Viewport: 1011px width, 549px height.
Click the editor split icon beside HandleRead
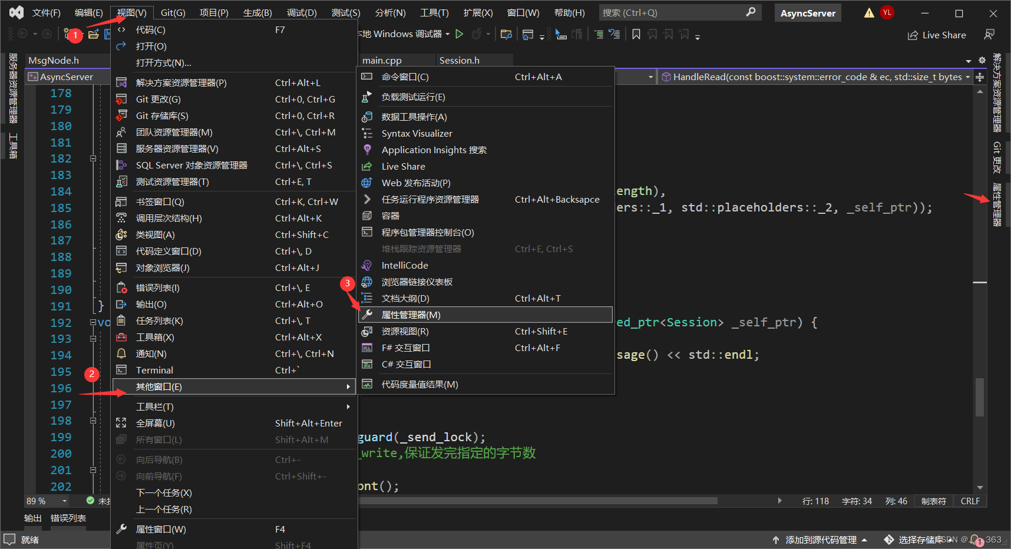980,77
